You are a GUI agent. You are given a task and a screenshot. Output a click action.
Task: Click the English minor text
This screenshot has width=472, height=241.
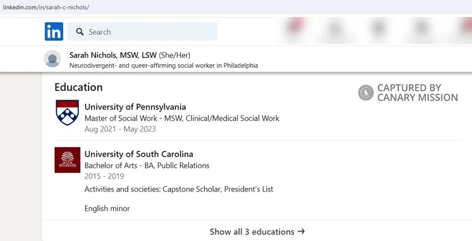tap(107, 208)
